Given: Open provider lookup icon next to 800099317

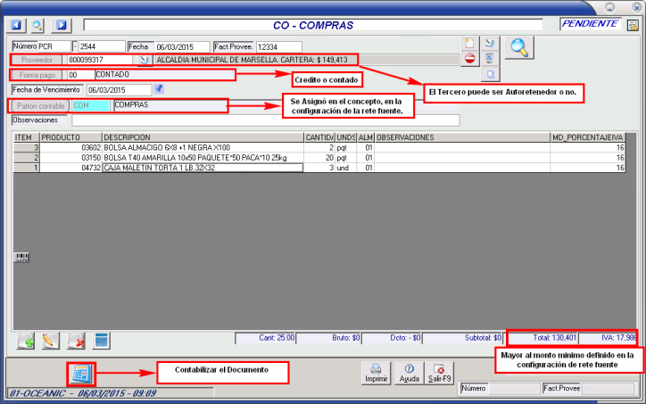Looking at the screenshot, I should tap(145, 60).
